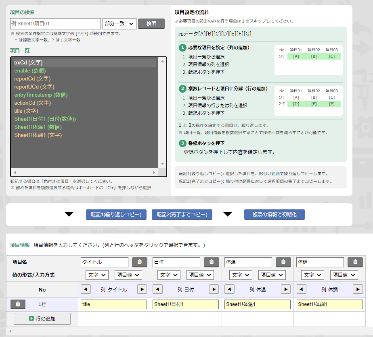Open 文字 format dropdown for タイトル column

(97, 275)
